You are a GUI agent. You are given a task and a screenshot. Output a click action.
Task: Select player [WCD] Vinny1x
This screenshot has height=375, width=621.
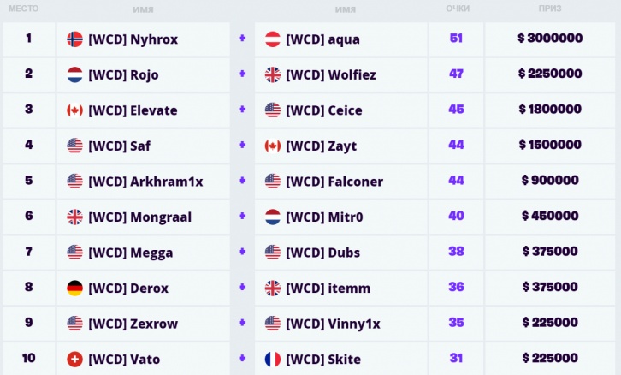click(x=333, y=324)
